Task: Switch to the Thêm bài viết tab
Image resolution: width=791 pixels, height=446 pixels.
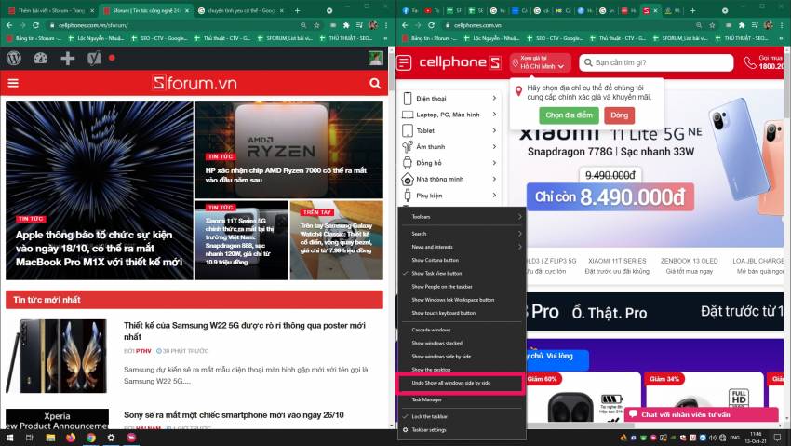Action: 49,10
